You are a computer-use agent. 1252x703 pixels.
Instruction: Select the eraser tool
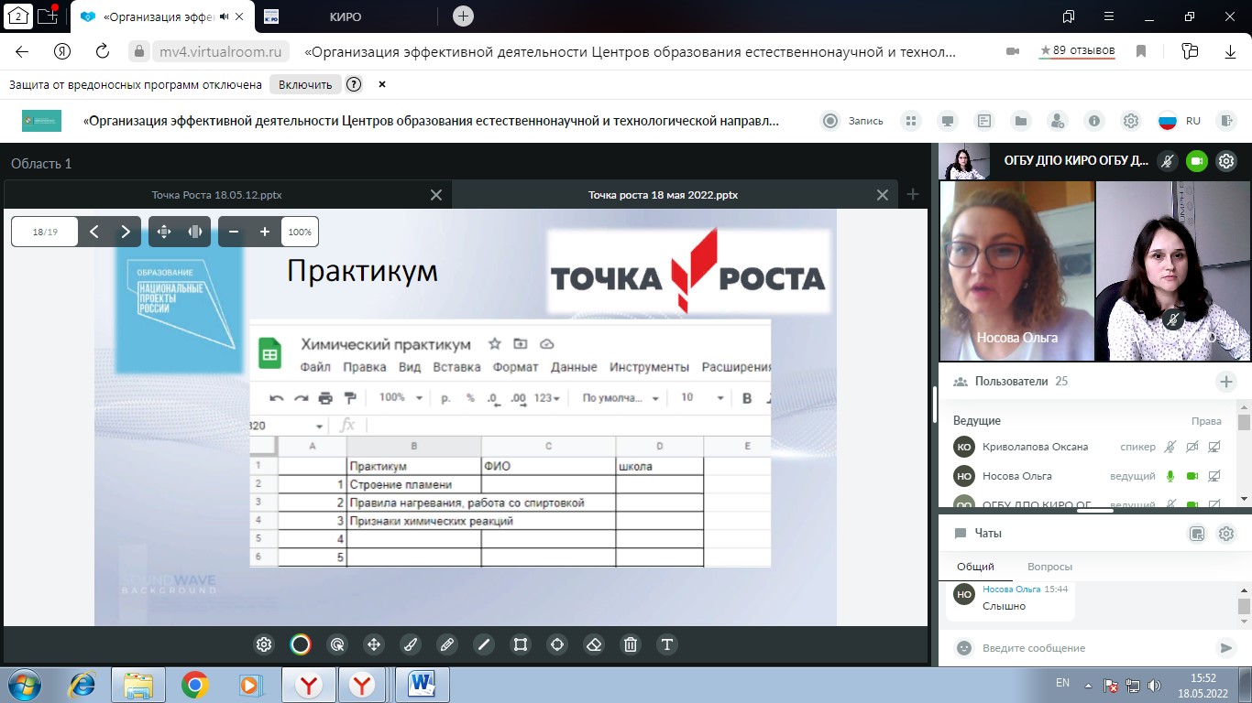(x=594, y=644)
